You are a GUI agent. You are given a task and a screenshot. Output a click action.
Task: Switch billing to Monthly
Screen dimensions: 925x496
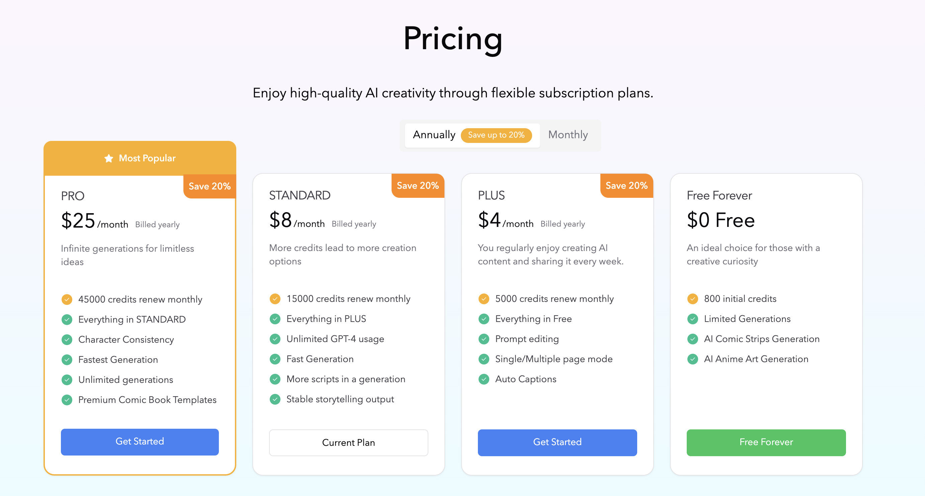568,135
